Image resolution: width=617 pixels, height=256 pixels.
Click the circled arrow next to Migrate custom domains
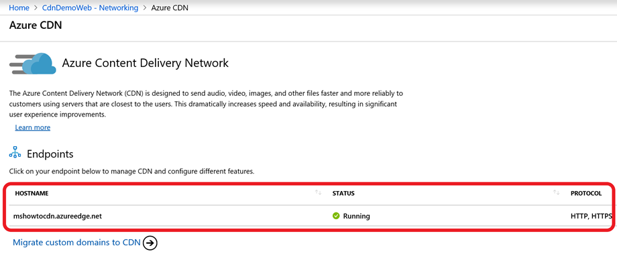point(150,243)
